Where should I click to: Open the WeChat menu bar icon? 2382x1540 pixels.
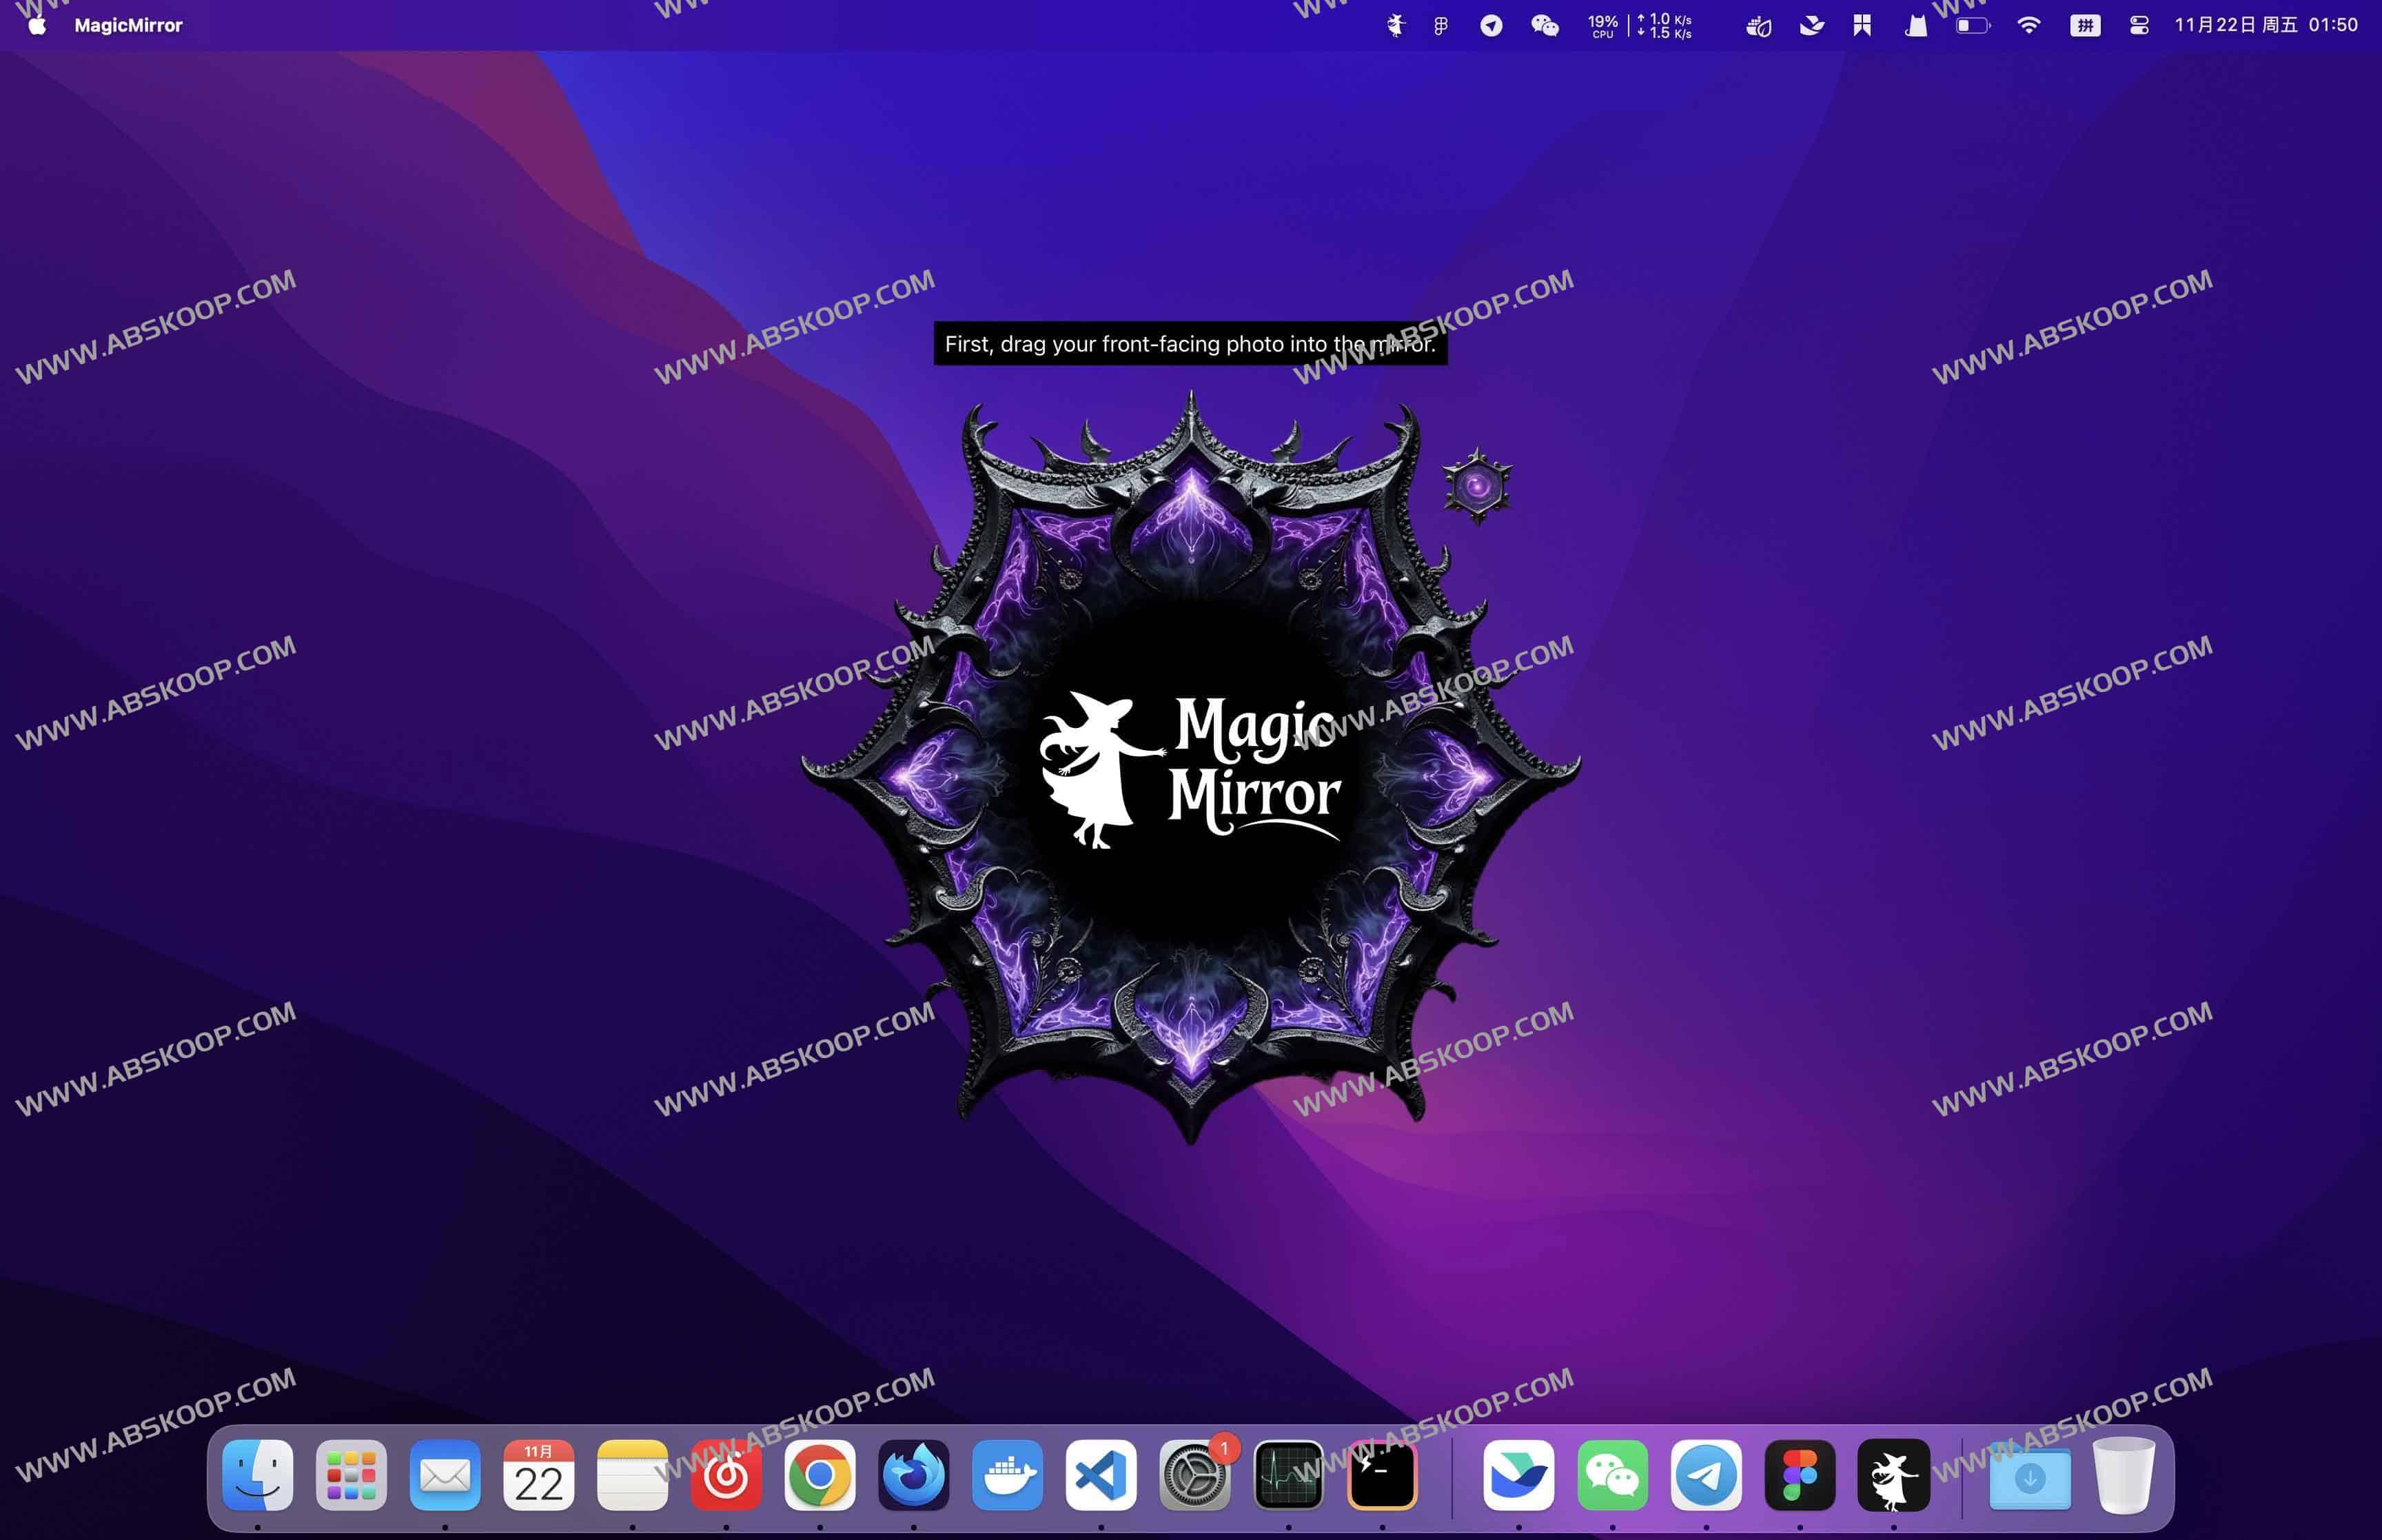point(1545,25)
